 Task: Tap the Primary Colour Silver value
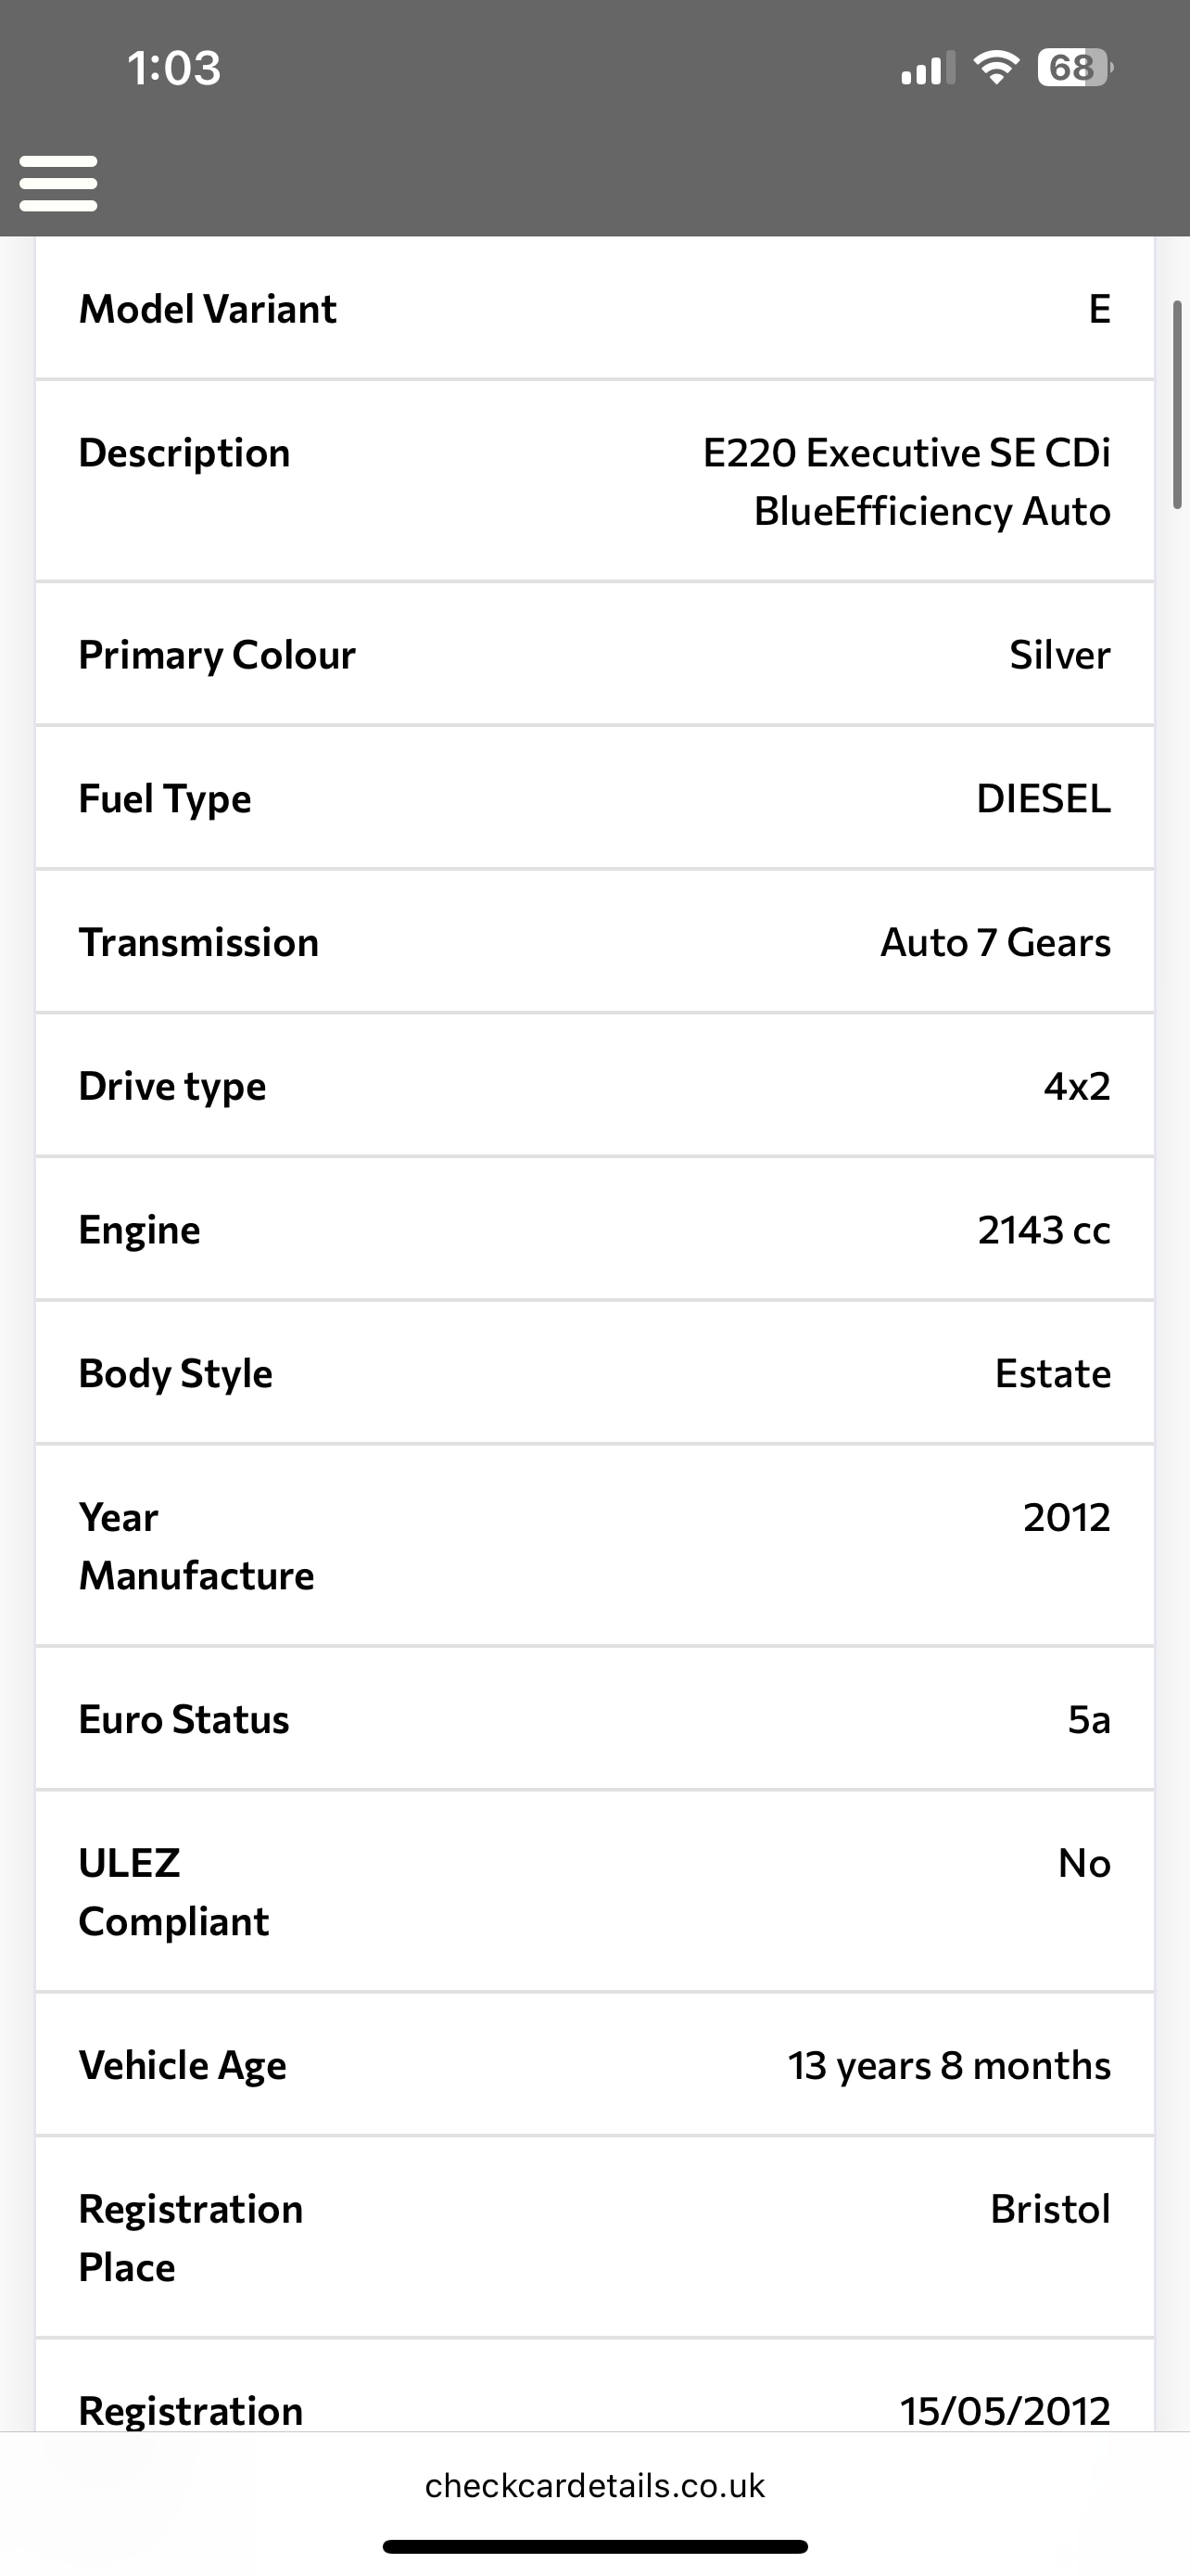(x=1059, y=655)
